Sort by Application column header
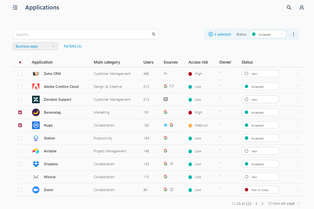The image size is (314, 209). [x=42, y=62]
